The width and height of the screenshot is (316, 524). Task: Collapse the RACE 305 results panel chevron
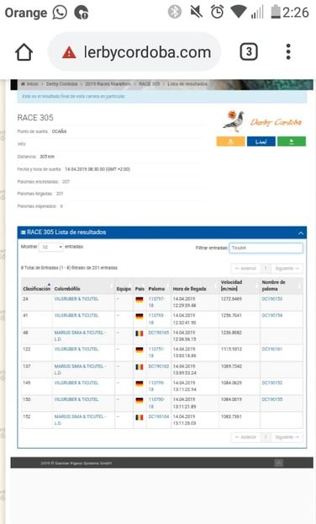click(301, 233)
